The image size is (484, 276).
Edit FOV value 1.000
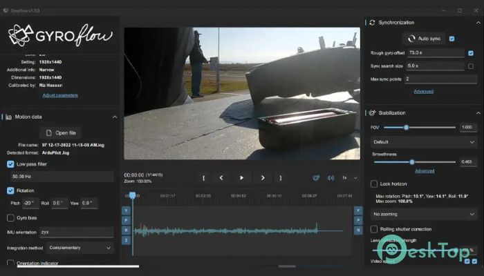click(468, 127)
